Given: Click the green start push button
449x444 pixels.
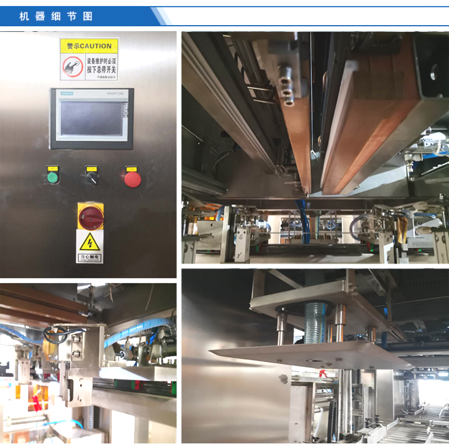Looking at the screenshot, I should point(51,178).
